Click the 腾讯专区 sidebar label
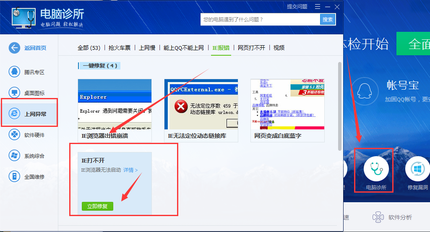Image resolution: width=430 pixels, height=232 pixels. click(34, 72)
